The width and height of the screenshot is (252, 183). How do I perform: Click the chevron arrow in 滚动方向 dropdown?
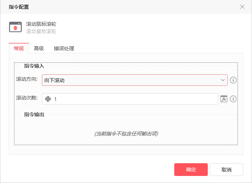pos(223,80)
